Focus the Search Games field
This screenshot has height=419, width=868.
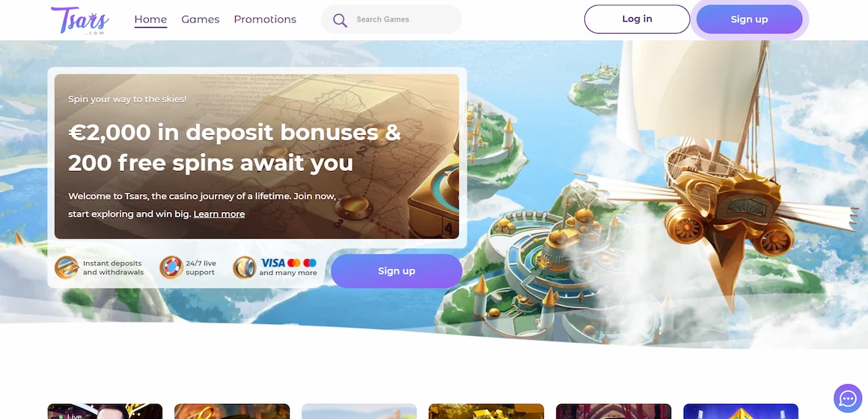[x=391, y=19]
